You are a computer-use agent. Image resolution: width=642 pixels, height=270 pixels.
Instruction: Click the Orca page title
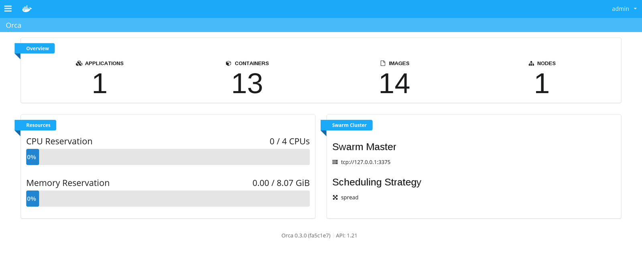[14, 25]
